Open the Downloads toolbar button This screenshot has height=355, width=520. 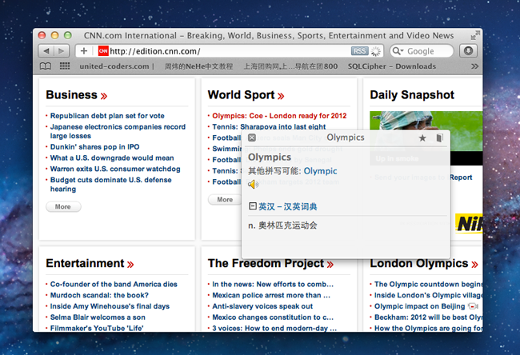tap(468, 51)
